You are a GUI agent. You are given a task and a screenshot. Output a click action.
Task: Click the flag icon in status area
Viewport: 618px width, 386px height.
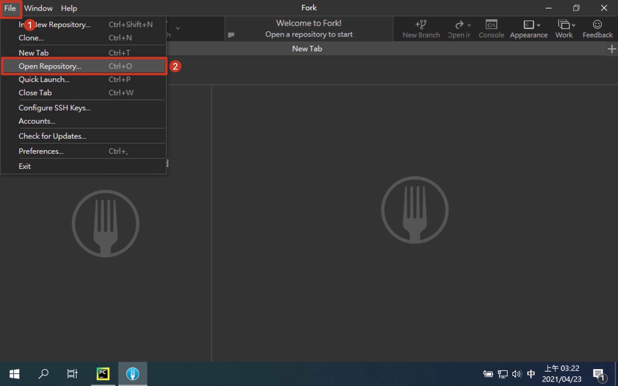(x=231, y=35)
